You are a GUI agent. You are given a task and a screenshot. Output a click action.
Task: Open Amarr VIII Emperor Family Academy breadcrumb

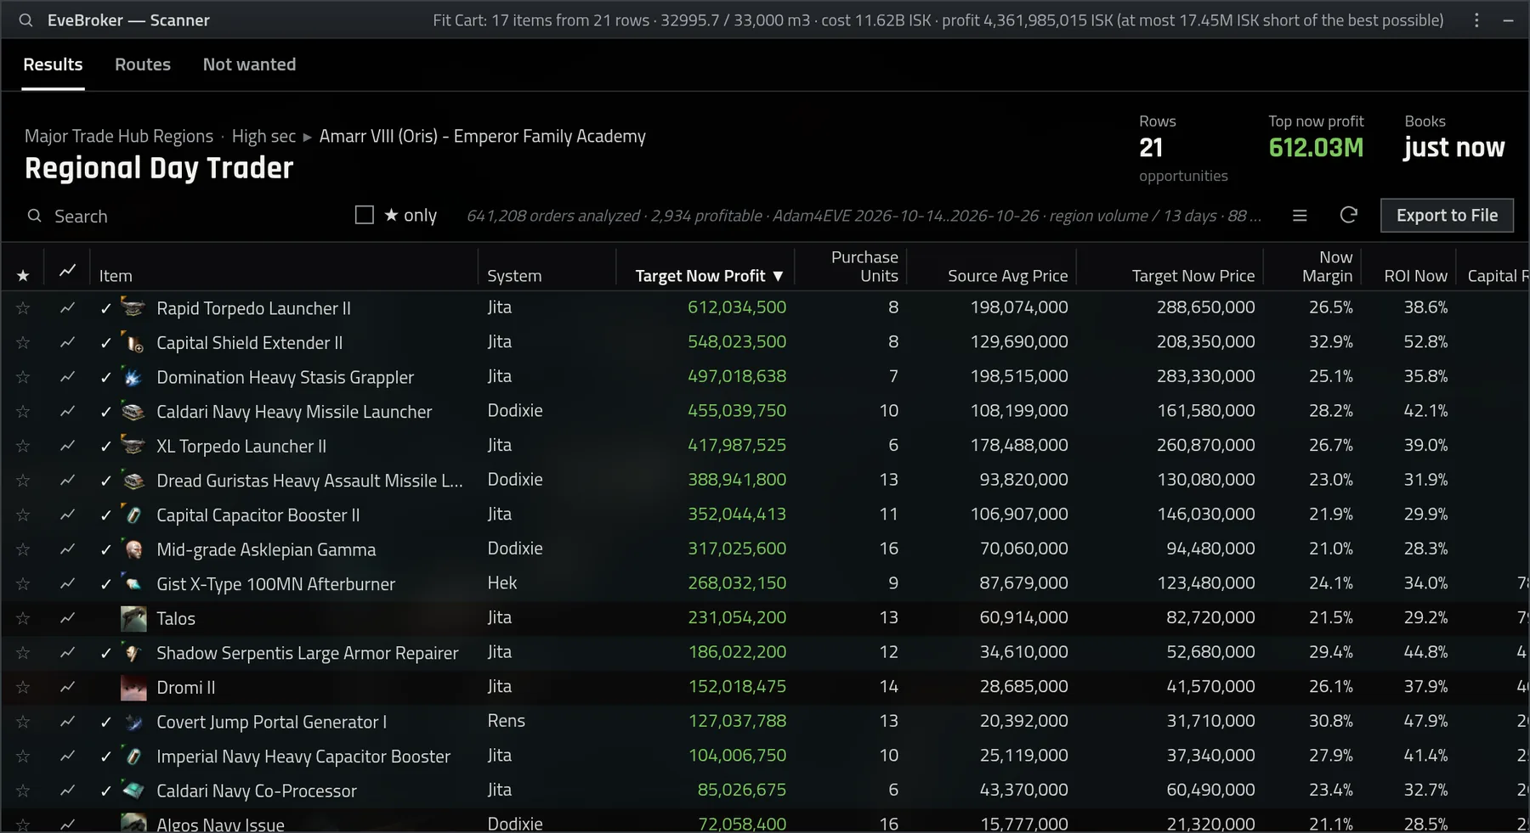tap(482, 137)
